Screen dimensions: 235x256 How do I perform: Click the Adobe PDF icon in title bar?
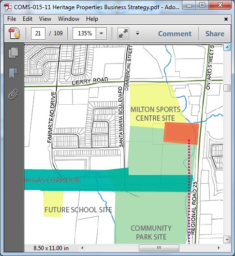(x=8, y=7)
